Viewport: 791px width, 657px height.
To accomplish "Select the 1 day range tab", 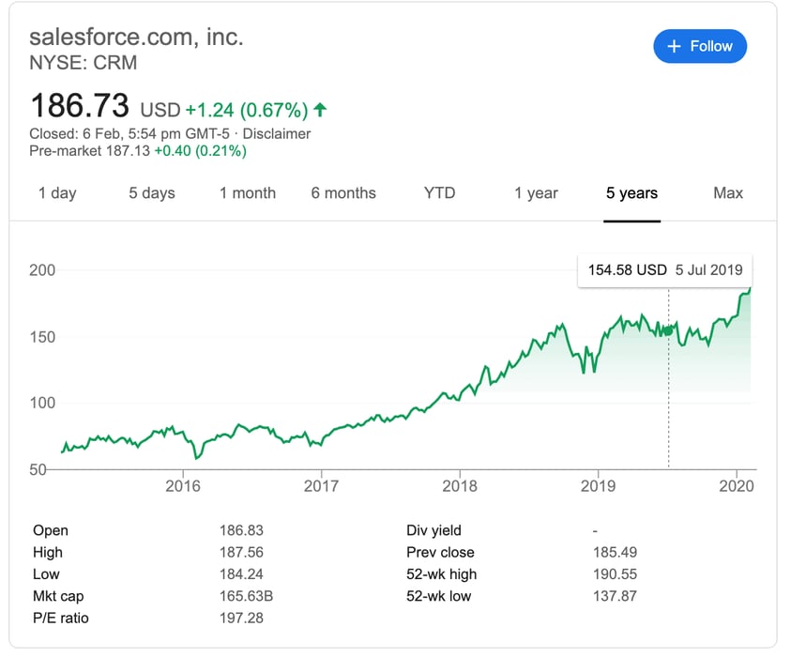I will click(x=57, y=192).
